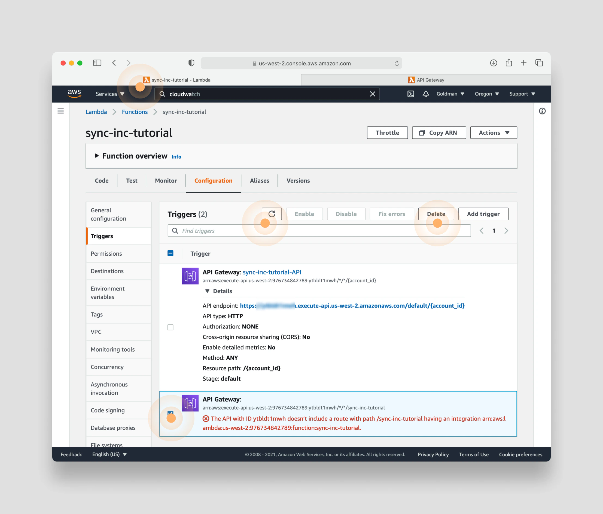Screen dimensions: 603x514
Task: Toggle Safari sidebar icon
Action: [97, 63]
